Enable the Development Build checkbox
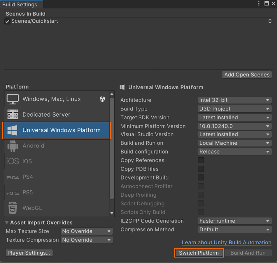Image resolution: width=277 pixels, height=263 pixels. tap(201, 177)
